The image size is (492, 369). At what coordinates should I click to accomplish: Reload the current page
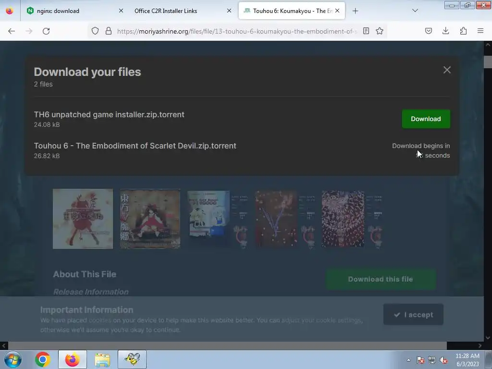click(x=46, y=31)
